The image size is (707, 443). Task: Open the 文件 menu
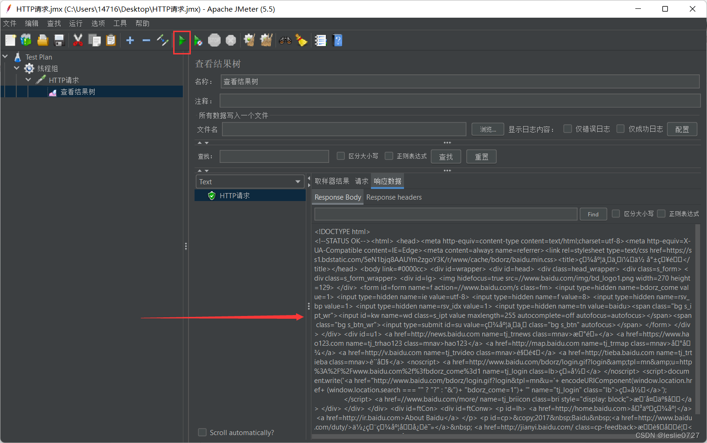click(9, 23)
